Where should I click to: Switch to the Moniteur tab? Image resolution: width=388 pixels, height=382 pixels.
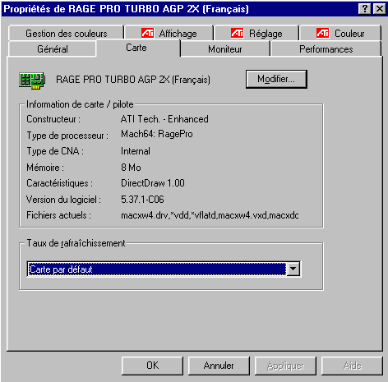(225, 49)
